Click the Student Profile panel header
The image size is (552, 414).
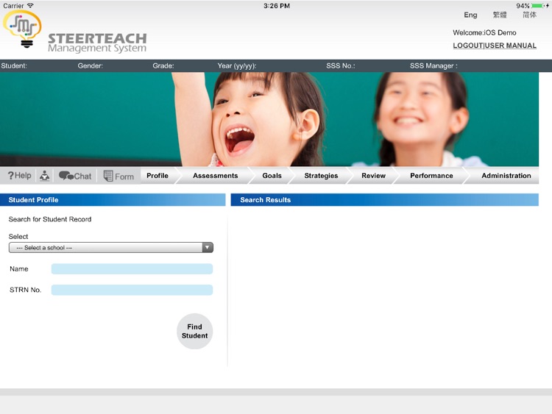(113, 200)
